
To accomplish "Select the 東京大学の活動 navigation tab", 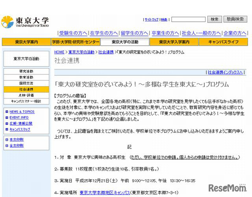I will point(125,42).
